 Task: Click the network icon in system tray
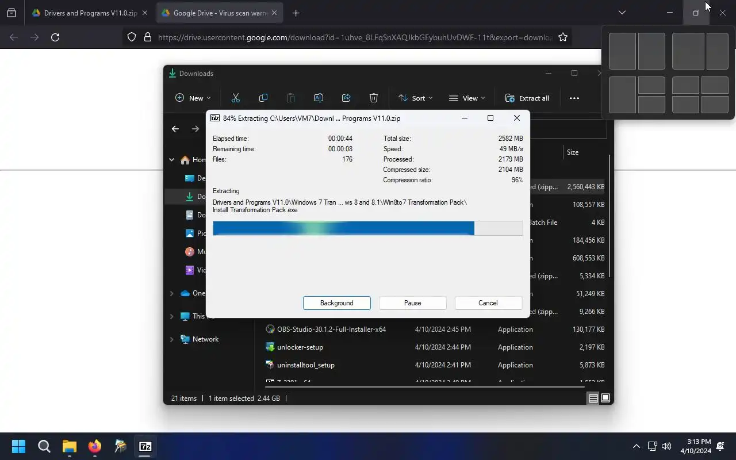click(652, 446)
